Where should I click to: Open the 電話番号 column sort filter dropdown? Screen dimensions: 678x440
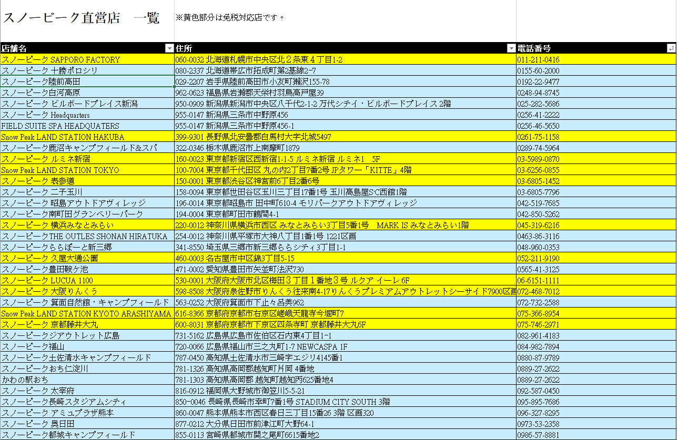click(x=671, y=48)
